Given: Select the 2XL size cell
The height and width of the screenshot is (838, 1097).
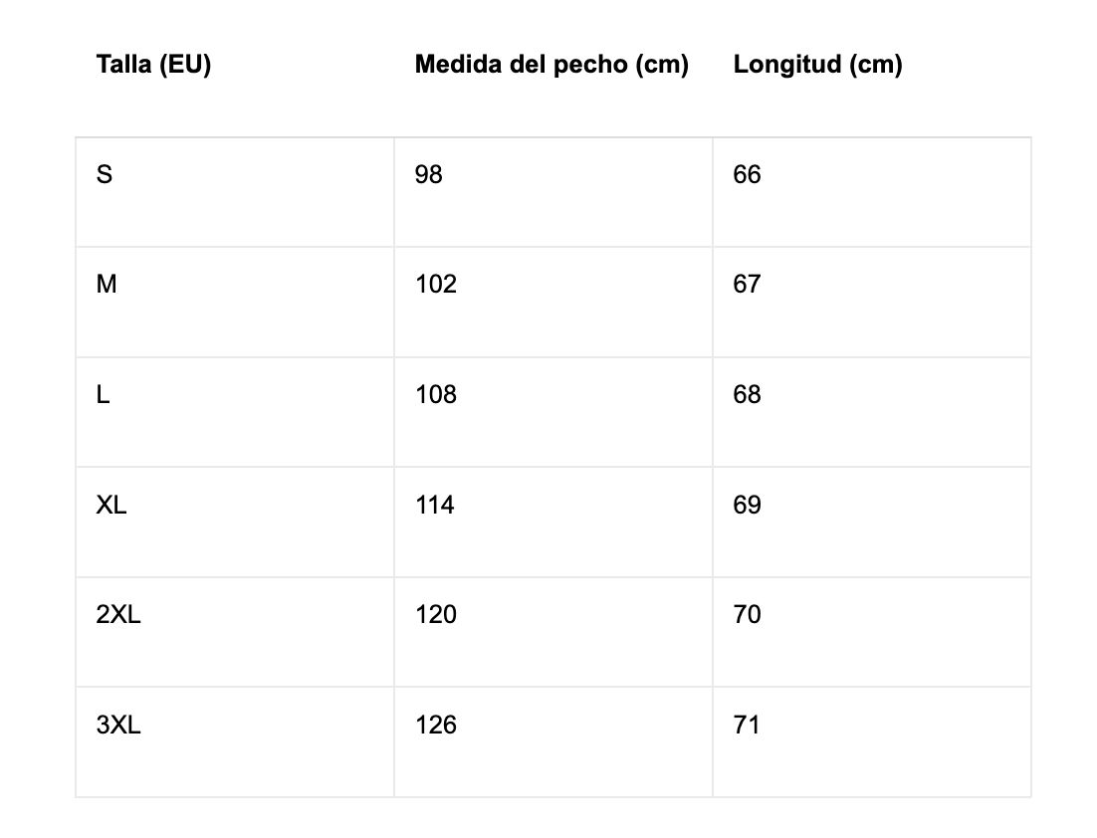Looking at the screenshot, I should (x=118, y=615).
